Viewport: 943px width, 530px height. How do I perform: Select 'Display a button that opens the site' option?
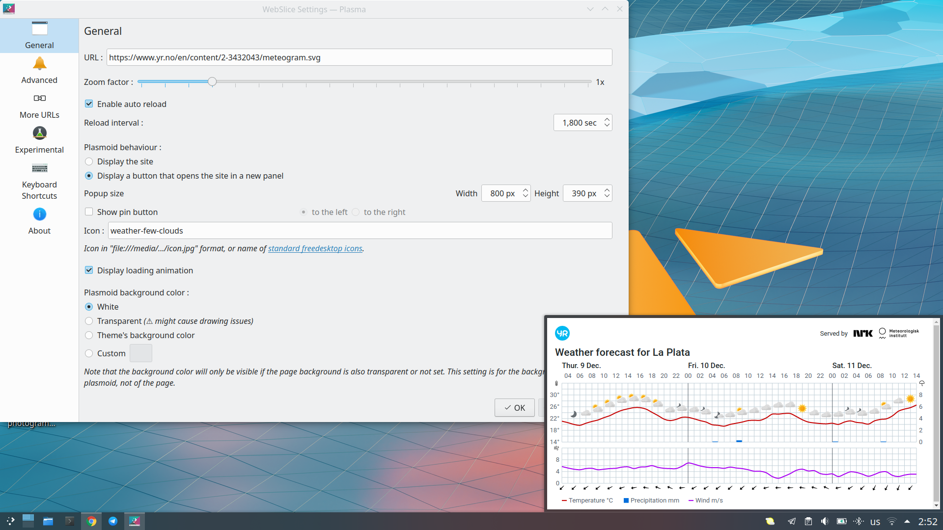(89, 176)
